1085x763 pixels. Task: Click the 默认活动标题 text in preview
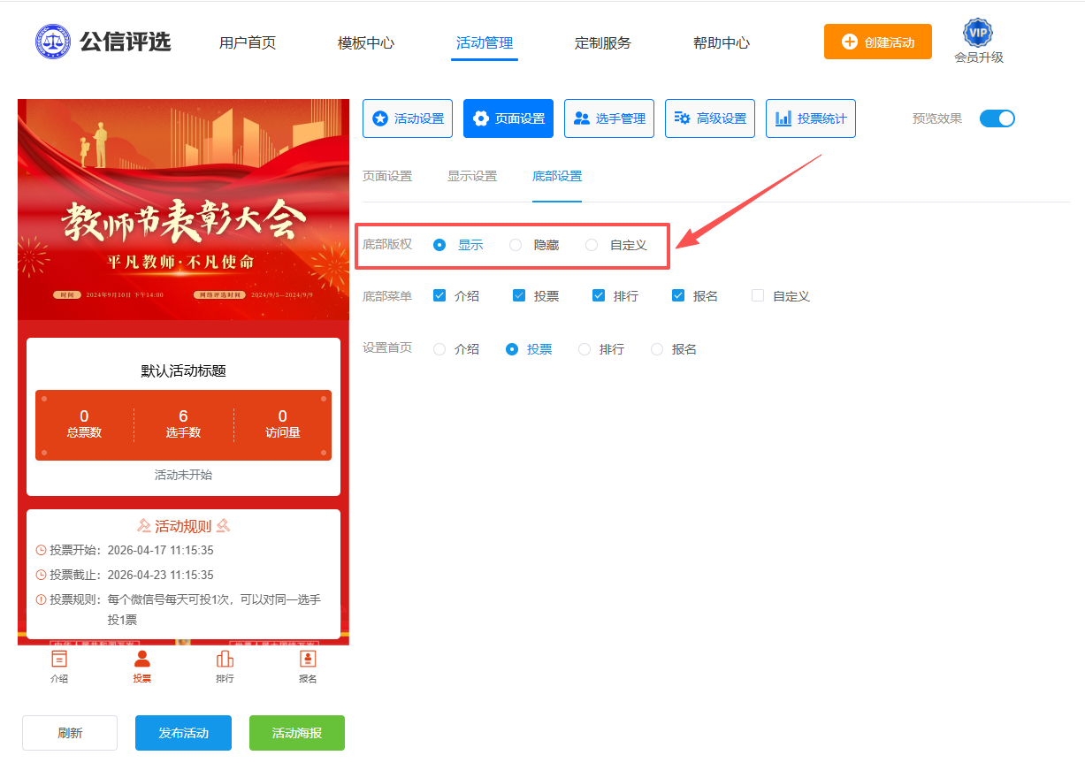tap(184, 370)
